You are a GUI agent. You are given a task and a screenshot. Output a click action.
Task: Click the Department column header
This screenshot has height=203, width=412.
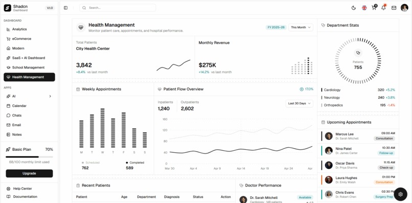[146, 197]
